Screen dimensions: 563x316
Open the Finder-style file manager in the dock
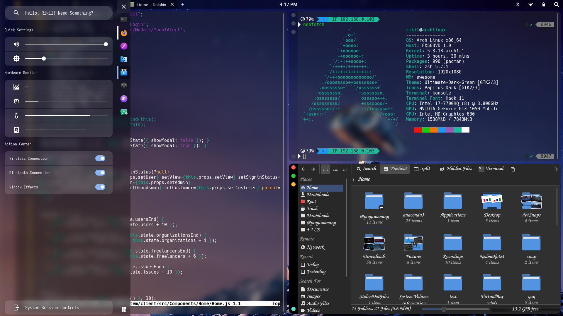coord(124,59)
